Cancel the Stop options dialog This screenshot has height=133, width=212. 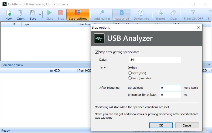187,125
